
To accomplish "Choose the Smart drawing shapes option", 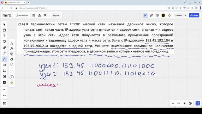I will (12, 54).
